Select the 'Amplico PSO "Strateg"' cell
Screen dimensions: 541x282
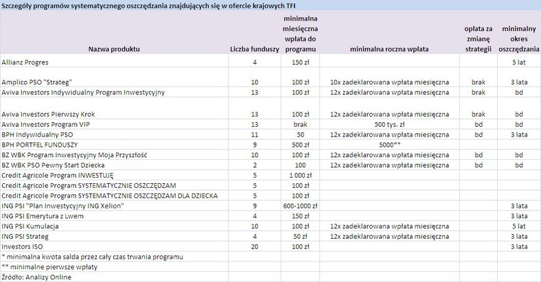click(36, 82)
